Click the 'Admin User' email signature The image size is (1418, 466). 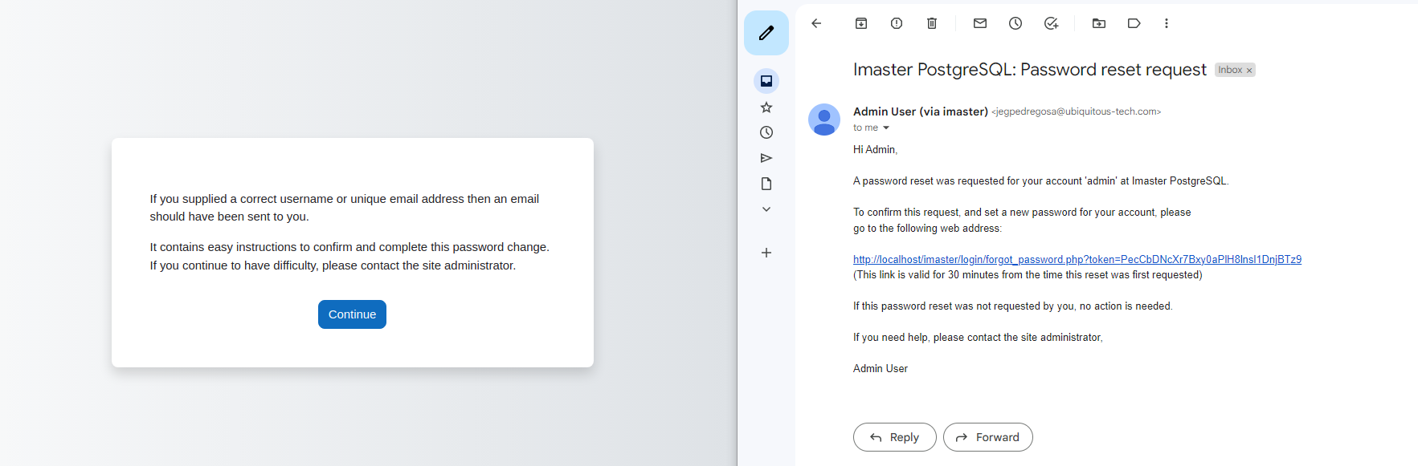click(x=881, y=369)
